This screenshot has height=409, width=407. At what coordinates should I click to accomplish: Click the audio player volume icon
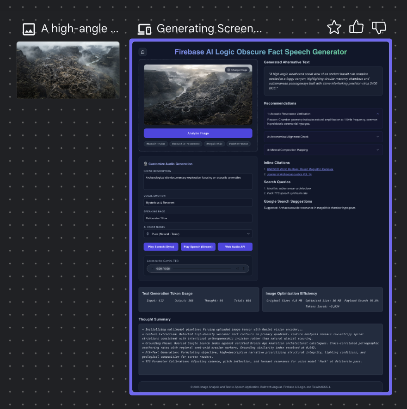point(237,269)
